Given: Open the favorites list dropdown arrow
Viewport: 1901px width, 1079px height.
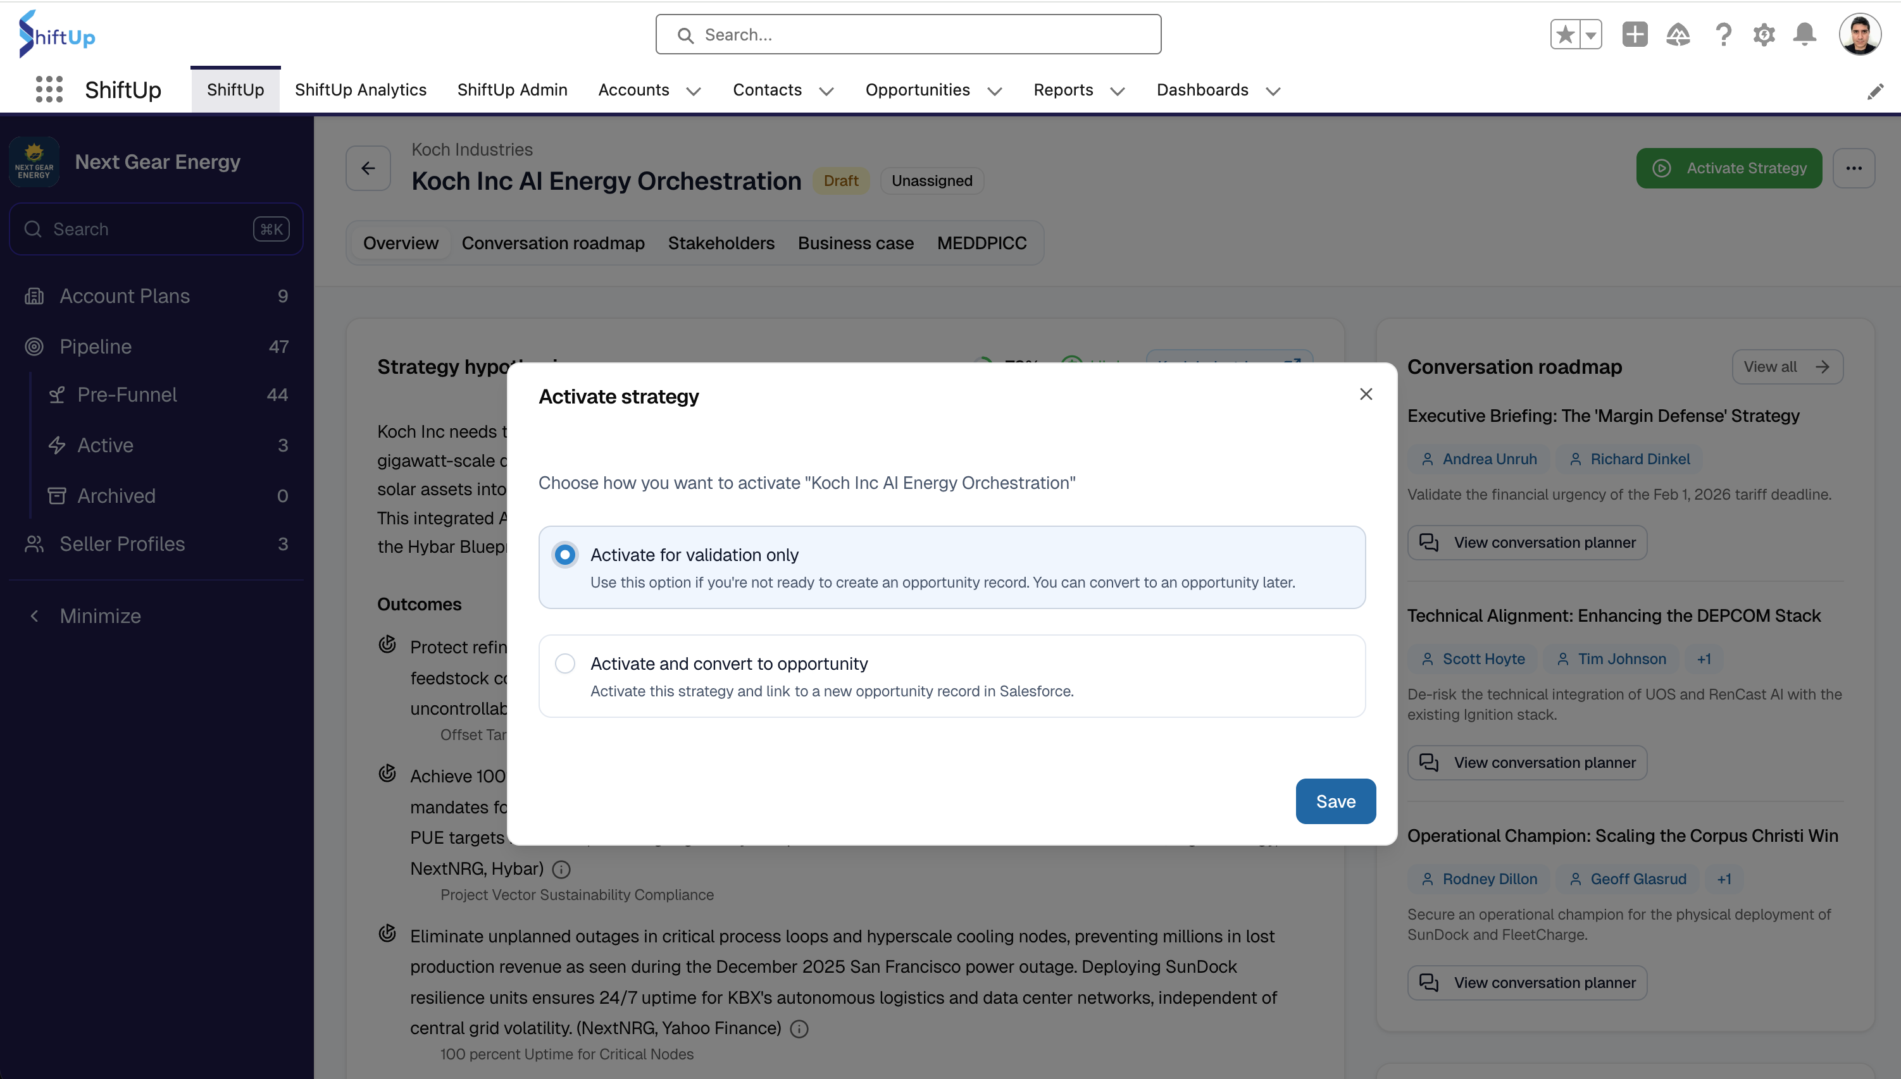Looking at the screenshot, I should click(x=1590, y=35).
